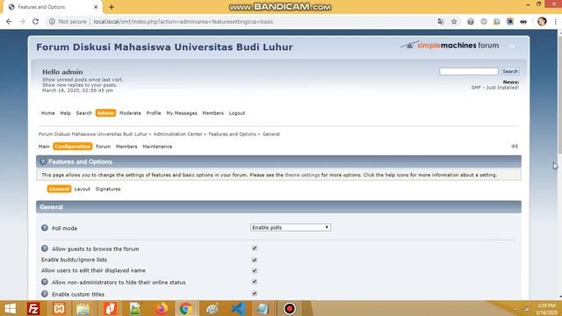Image resolution: width=562 pixels, height=316 pixels.
Task: Open Firefox from the taskbar
Action: coord(161,308)
